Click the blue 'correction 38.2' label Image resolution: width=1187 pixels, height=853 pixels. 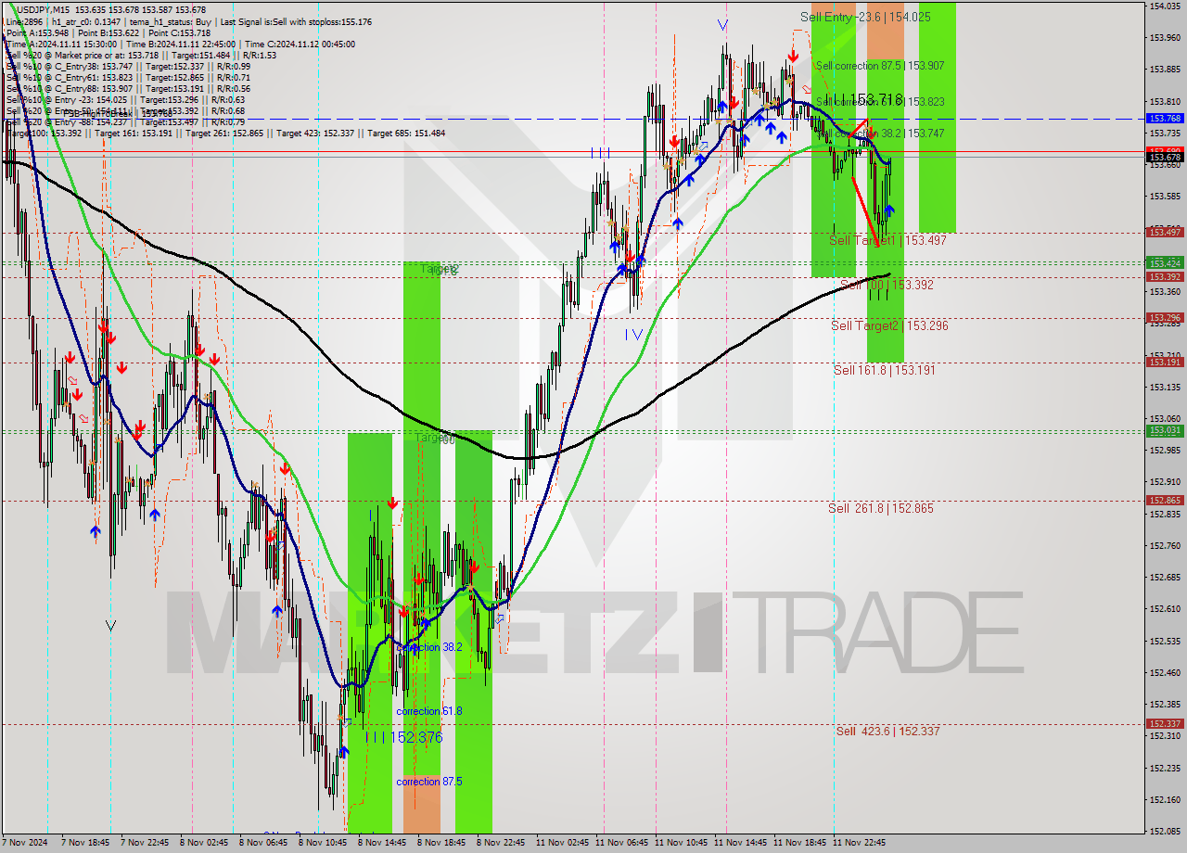tap(428, 647)
